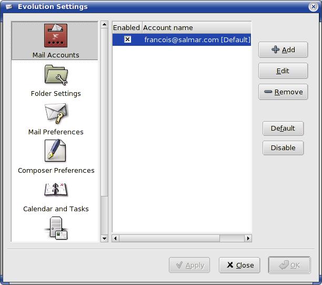Select the Mail Preferences envelope icon

click(56, 113)
